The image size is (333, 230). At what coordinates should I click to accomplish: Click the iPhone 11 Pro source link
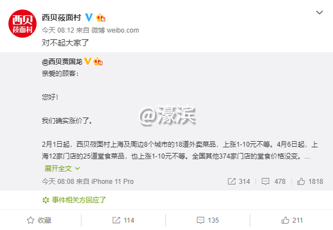coord(112,182)
